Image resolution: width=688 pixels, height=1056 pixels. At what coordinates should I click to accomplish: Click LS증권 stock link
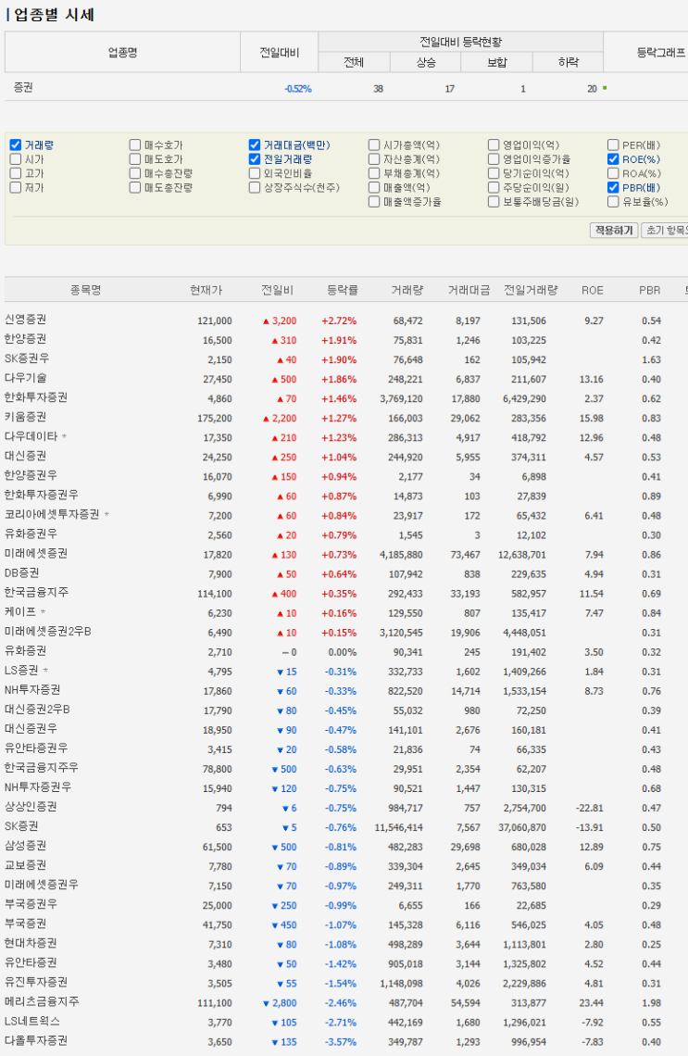click(x=21, y=671)
